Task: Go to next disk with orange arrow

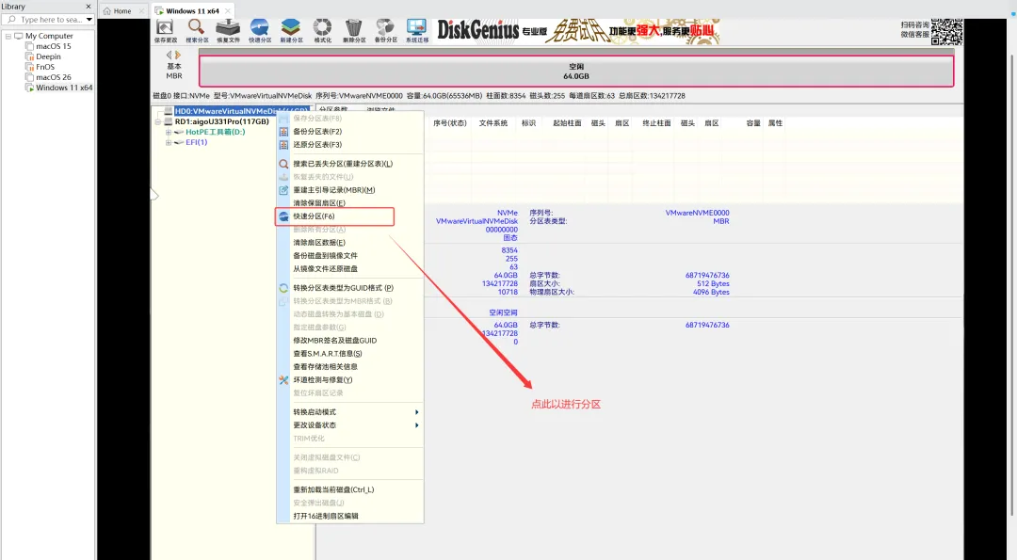Action: pyautogui.click(x=178, y=56)
